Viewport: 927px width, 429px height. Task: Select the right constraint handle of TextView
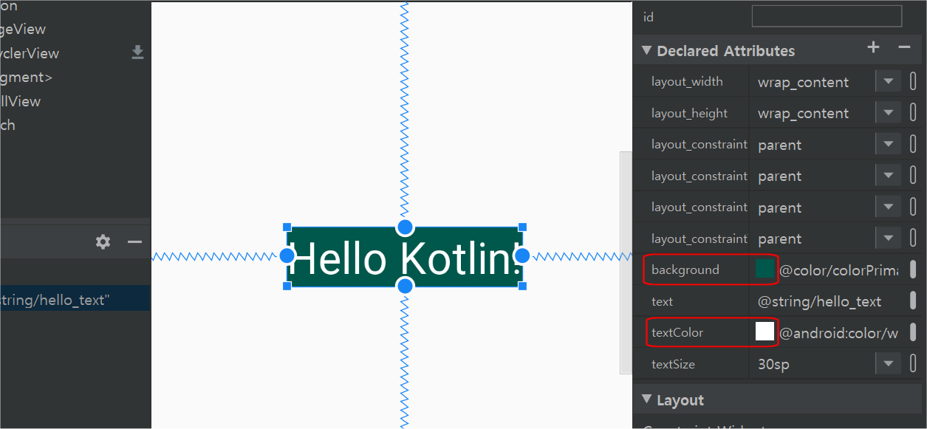(522, 256)
